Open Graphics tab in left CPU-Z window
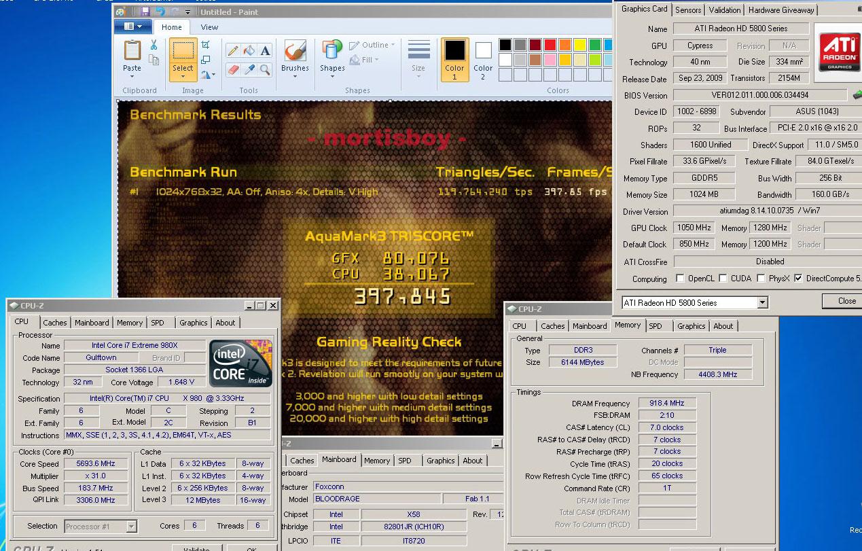Viewport: 862px width, 551px height. pos(194,323)
